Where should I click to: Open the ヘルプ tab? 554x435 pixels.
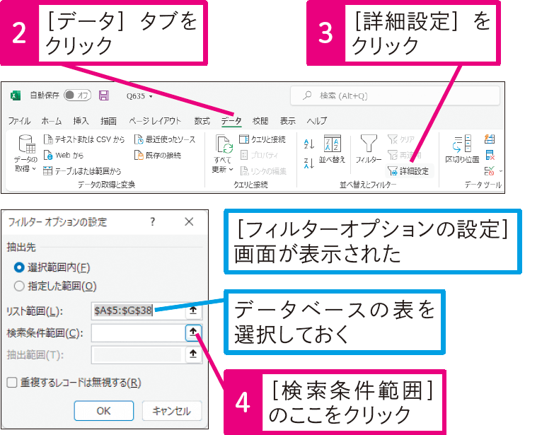[317, 121]
